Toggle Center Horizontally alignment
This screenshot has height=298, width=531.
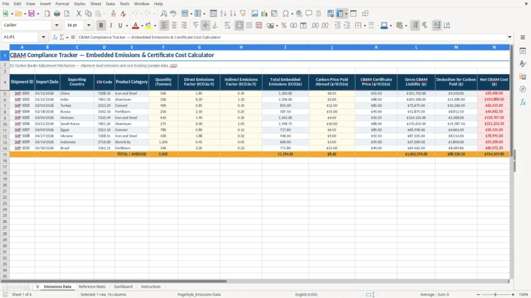174,25
